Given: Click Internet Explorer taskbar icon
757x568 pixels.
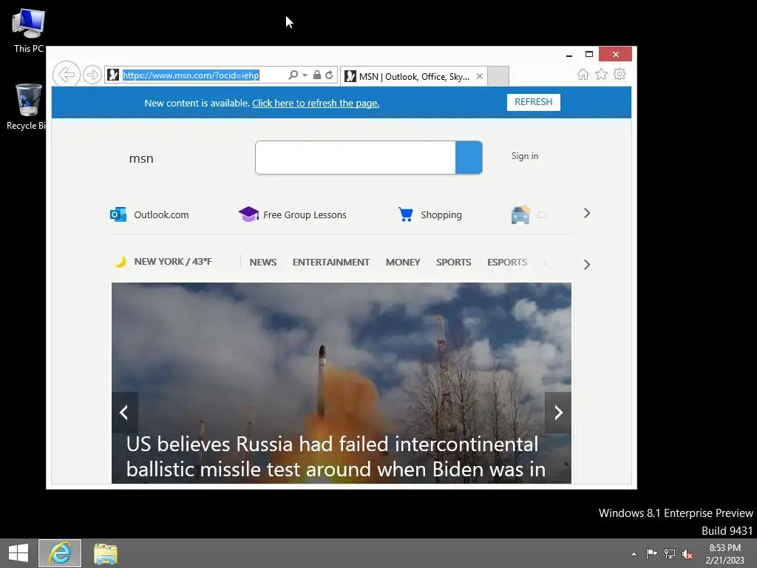Looking at the screenshot, I should tap(60, 553).
